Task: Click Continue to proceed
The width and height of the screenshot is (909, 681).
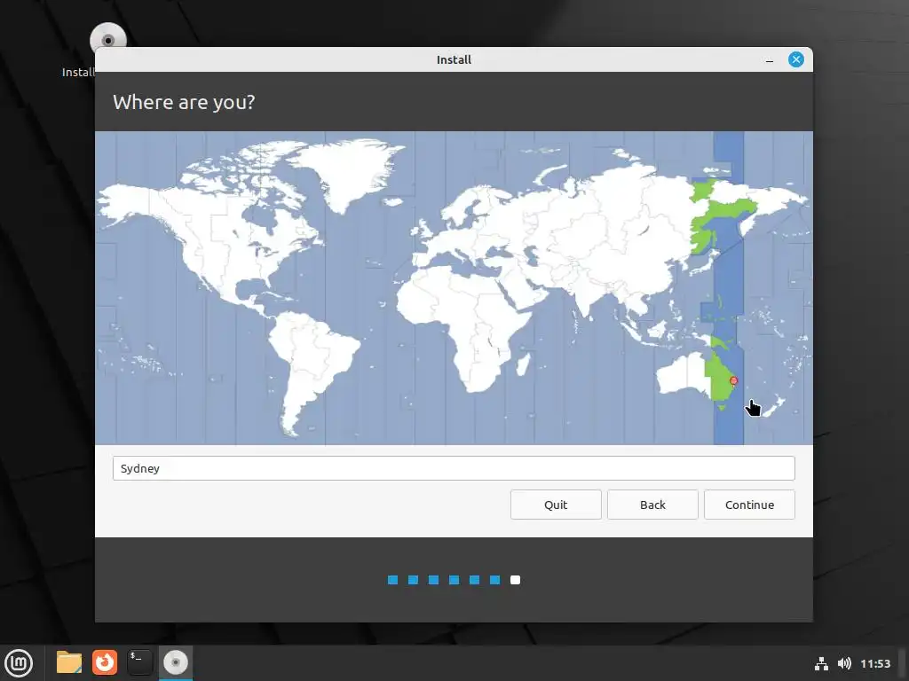Action: click(x=749, y=505)
